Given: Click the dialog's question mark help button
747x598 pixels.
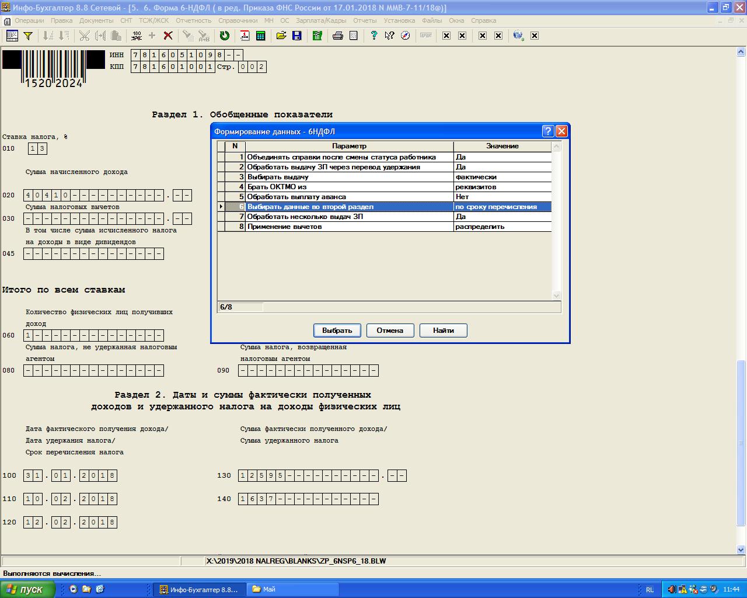Looking at the screenshot, I should pyautogui.click(x=547, y=131).
